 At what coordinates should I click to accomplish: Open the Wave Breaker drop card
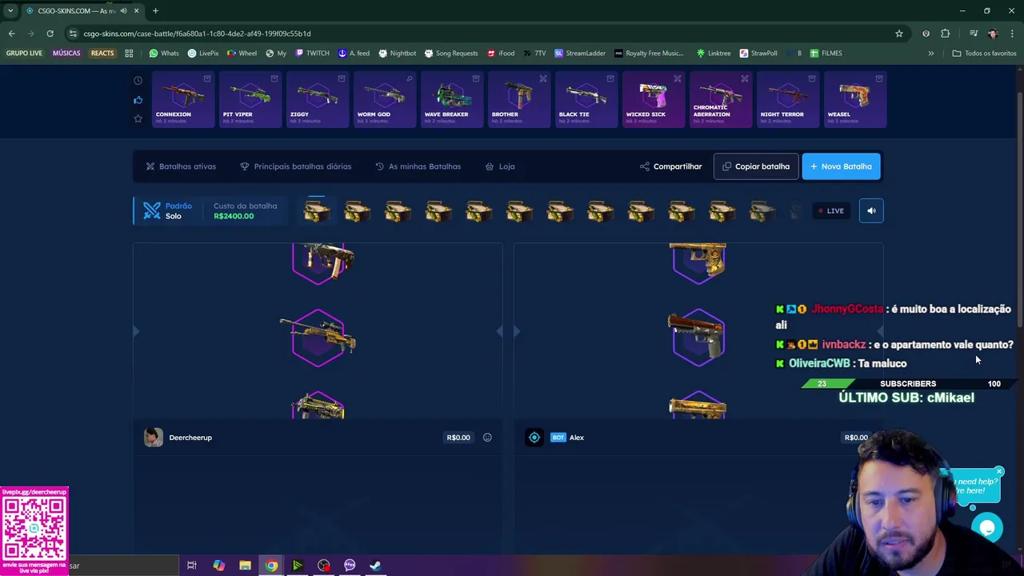[452, 99]
